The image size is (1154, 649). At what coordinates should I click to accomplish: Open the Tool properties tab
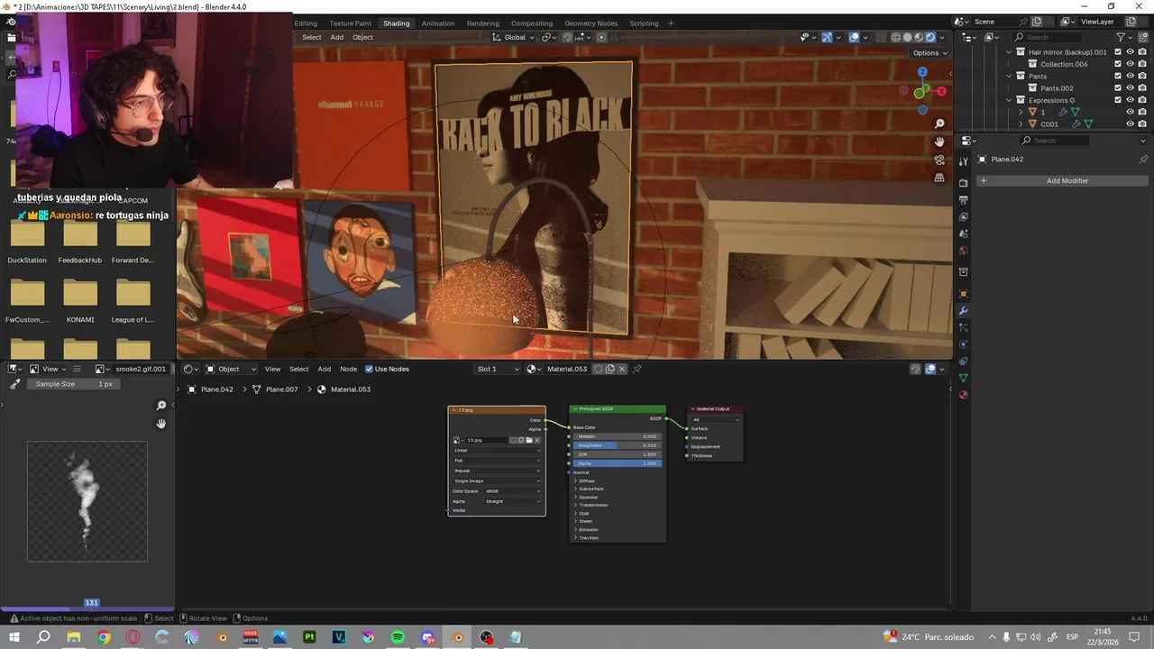pyautogui.click(x=964, y=160)
